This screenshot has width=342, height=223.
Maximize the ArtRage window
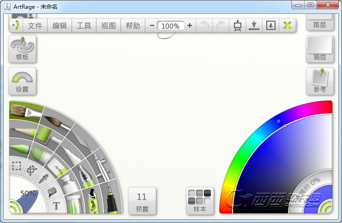pyautogui.click(x=311, y=5)
